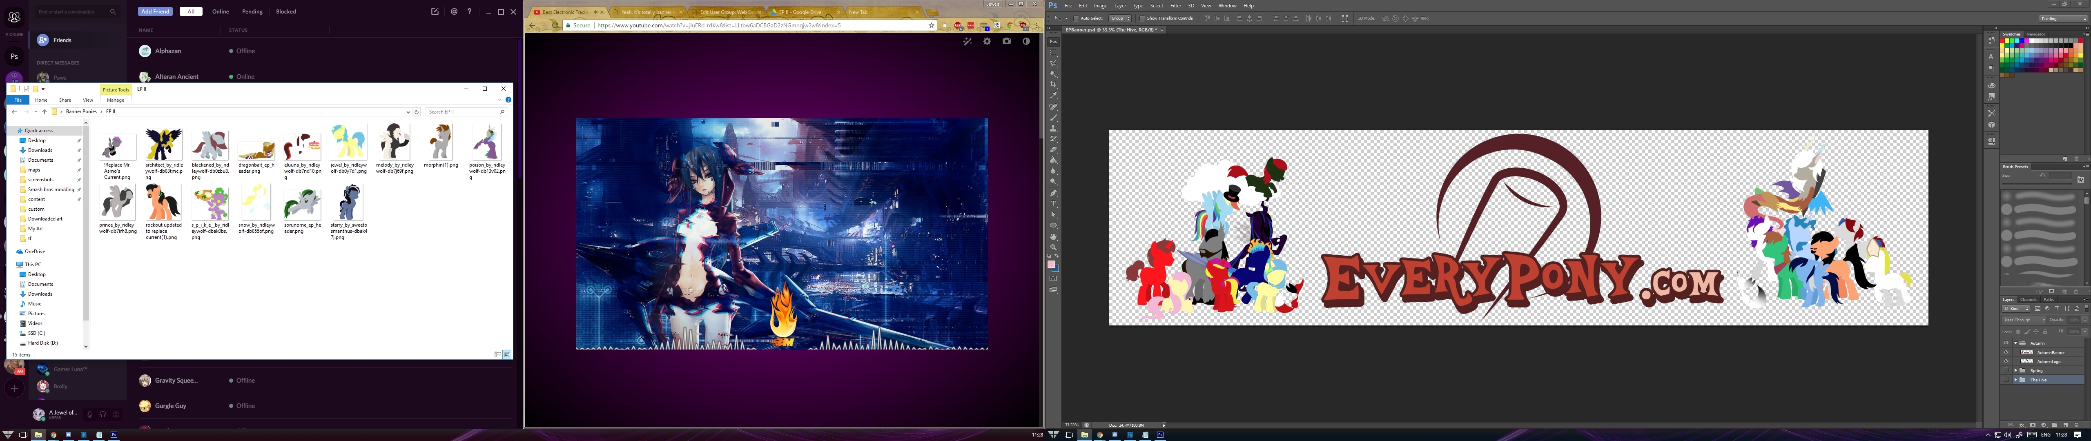Image resolution: width=2091 pixels, height=441 pixels.
Task: Click the Lock all padlock icon
Action: pos(2046,331)
